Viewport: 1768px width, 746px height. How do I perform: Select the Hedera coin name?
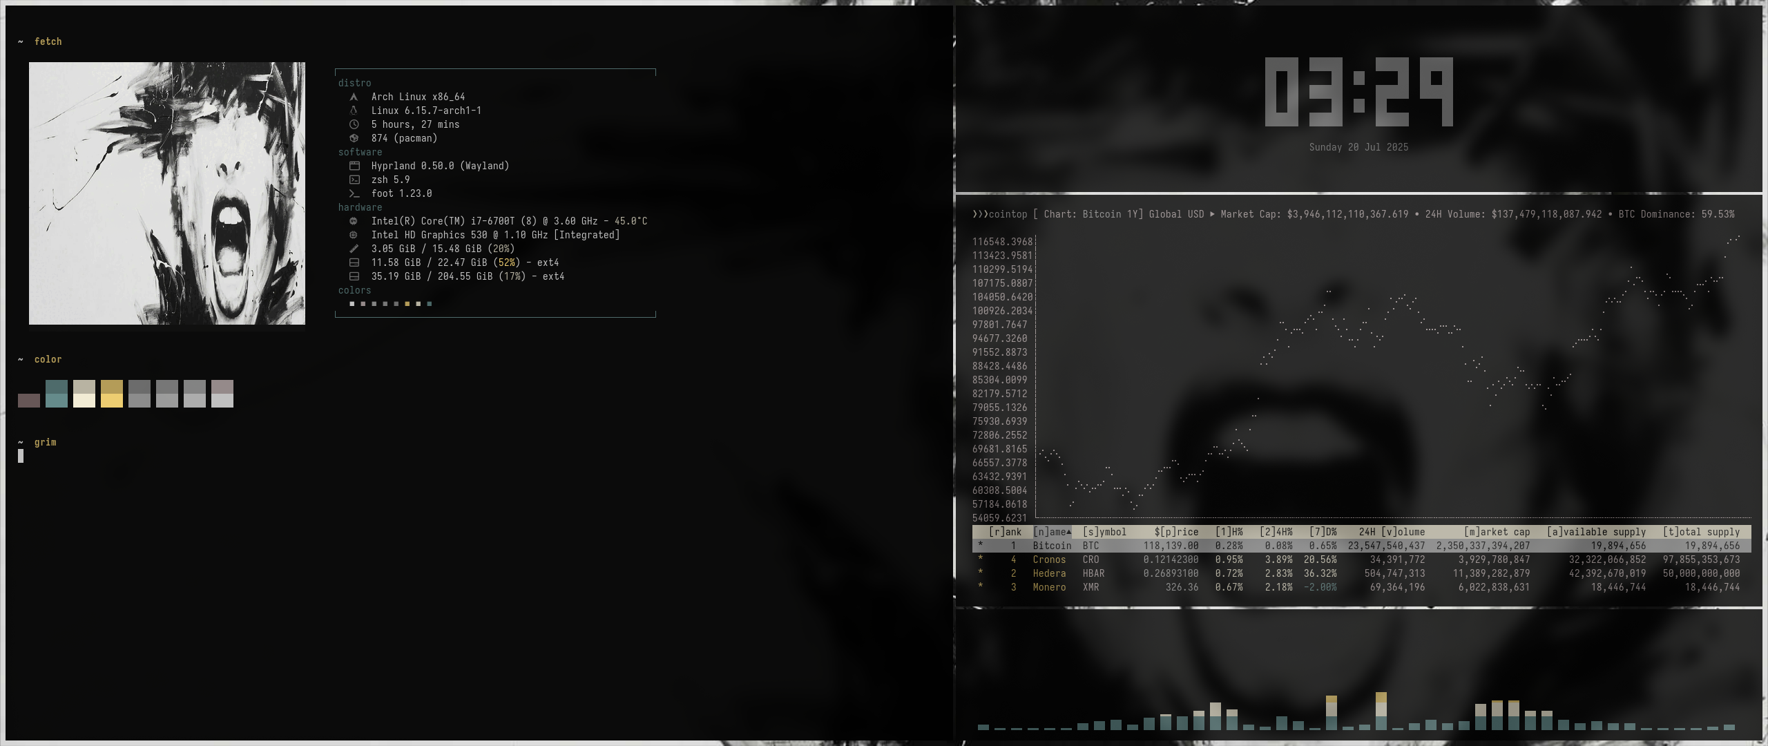[x=1049, y=573]
